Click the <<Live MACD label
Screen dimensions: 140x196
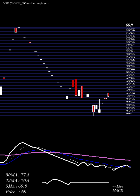(x=118, y=189)
